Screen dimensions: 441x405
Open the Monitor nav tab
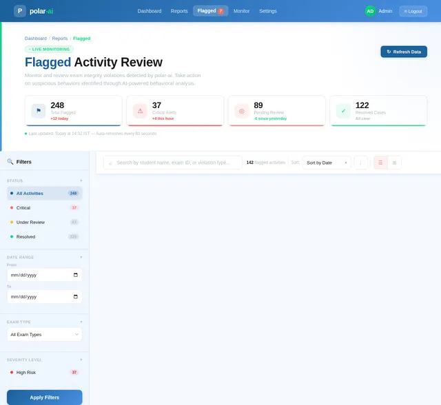pos(241,11)
